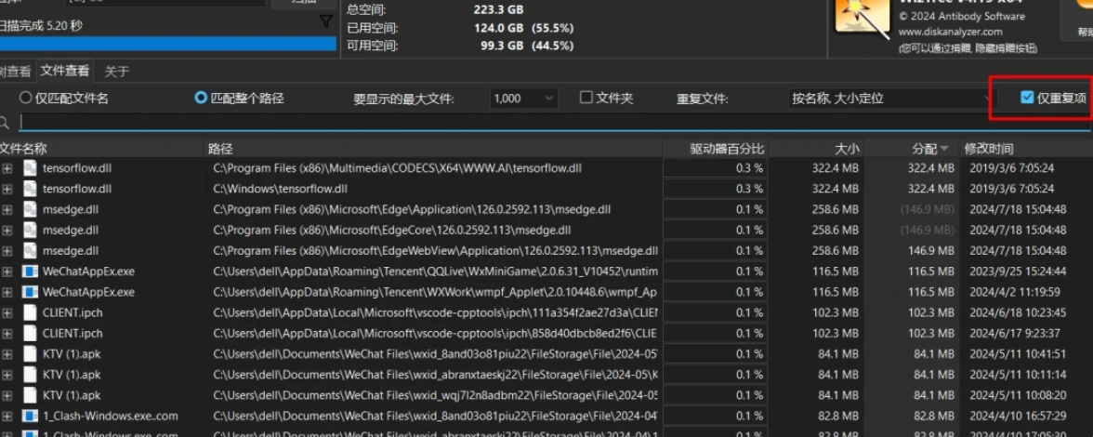Uncheck the 仅重复项 checkbox

click(x=1026, y=98)
